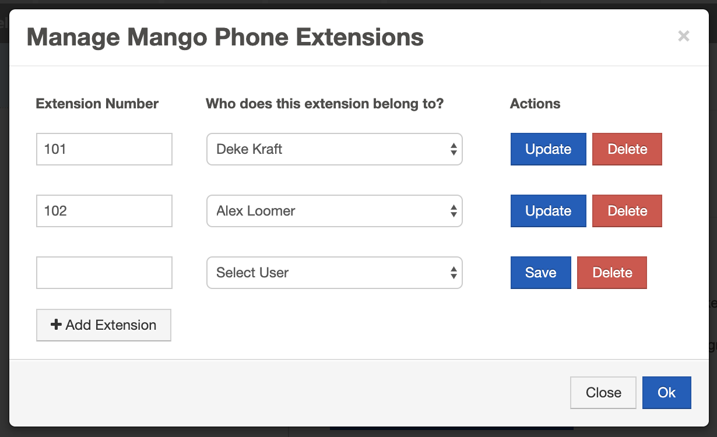Update extension 101 for Deke Kraft

coord(548,149)
